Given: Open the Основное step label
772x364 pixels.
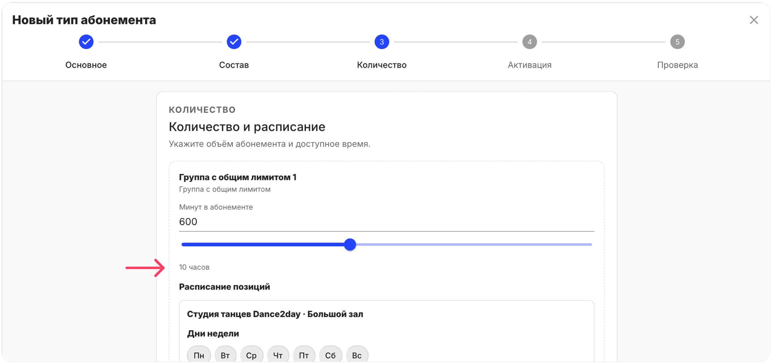Looking at the screenshot, I should tap(86, 65).
